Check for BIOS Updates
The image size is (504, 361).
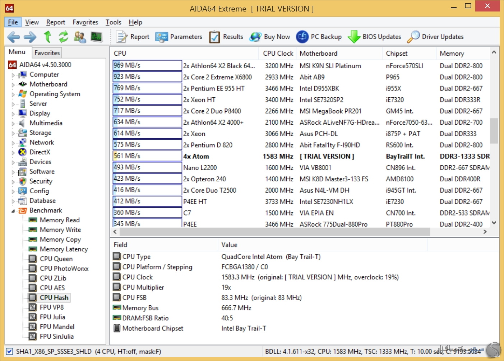tap(374, 37)
